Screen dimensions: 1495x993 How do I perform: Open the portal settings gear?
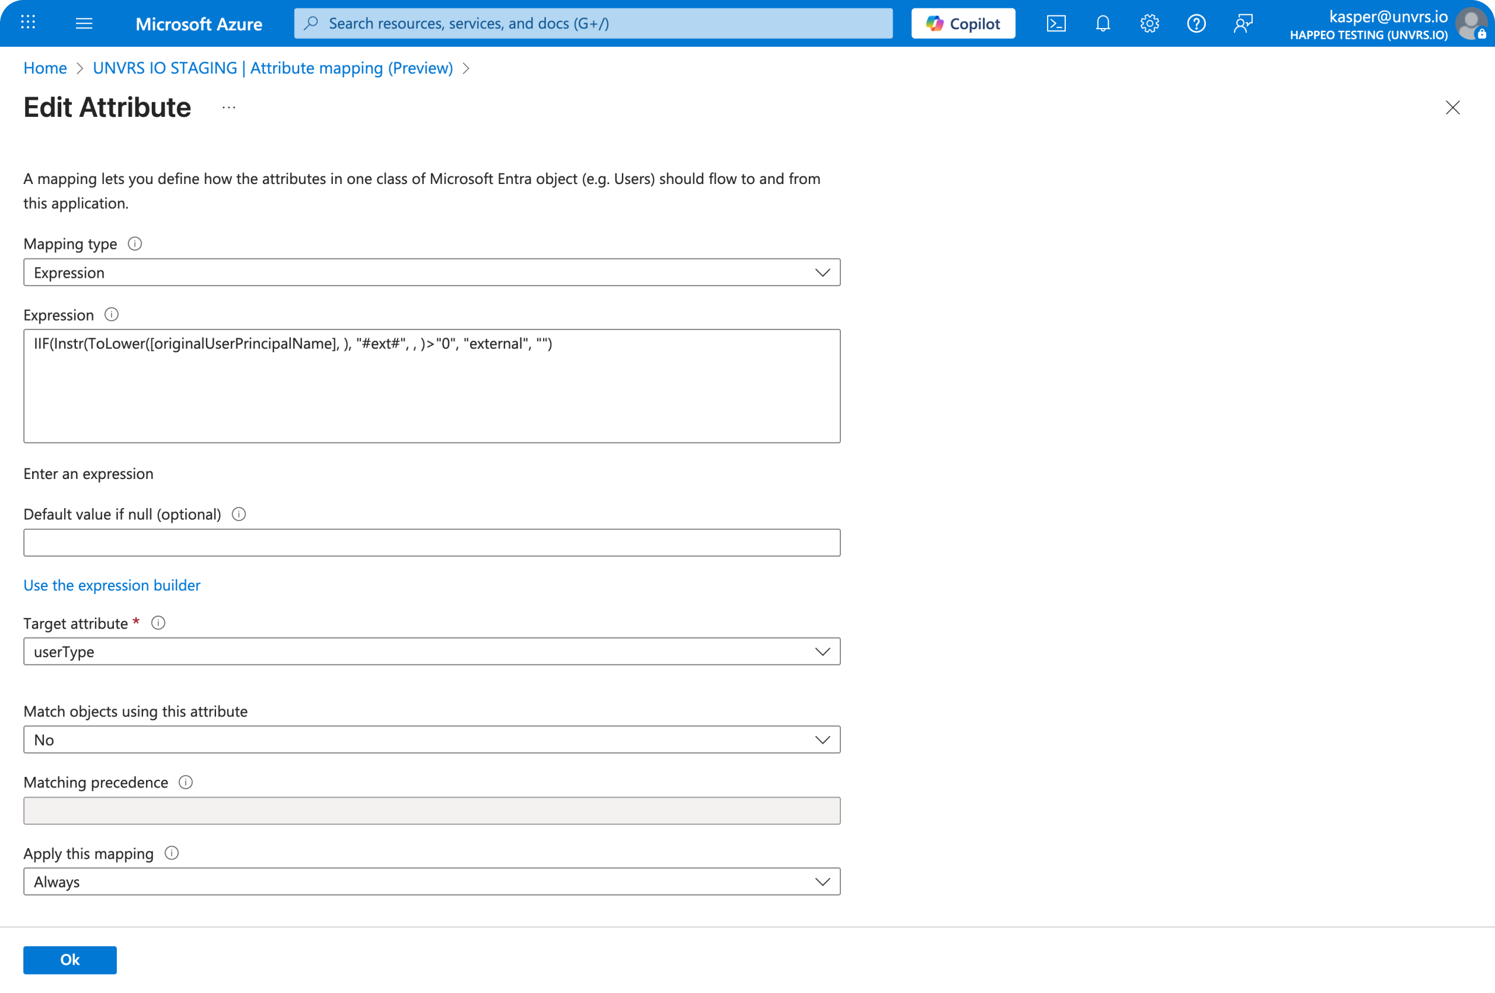(1149, 23)
